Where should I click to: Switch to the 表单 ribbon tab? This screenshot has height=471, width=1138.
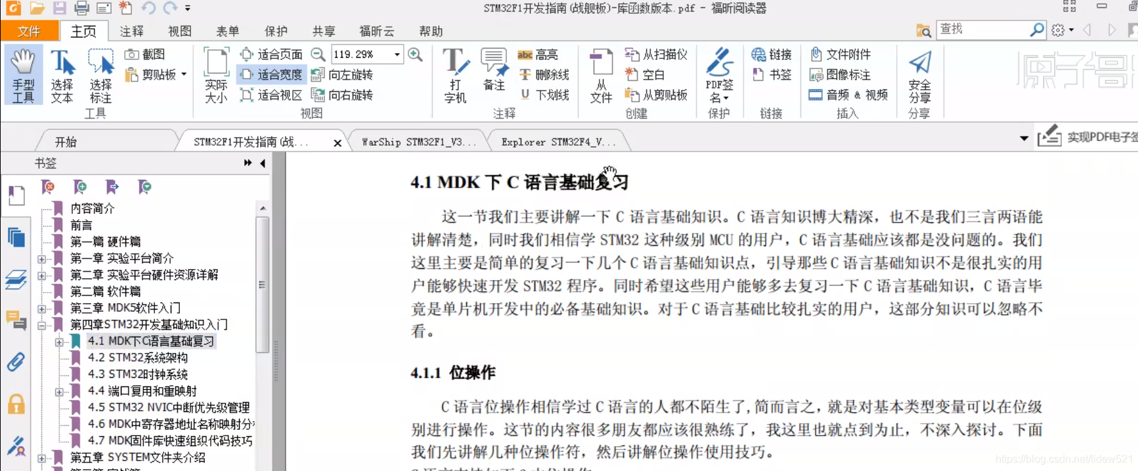[228, 31]
